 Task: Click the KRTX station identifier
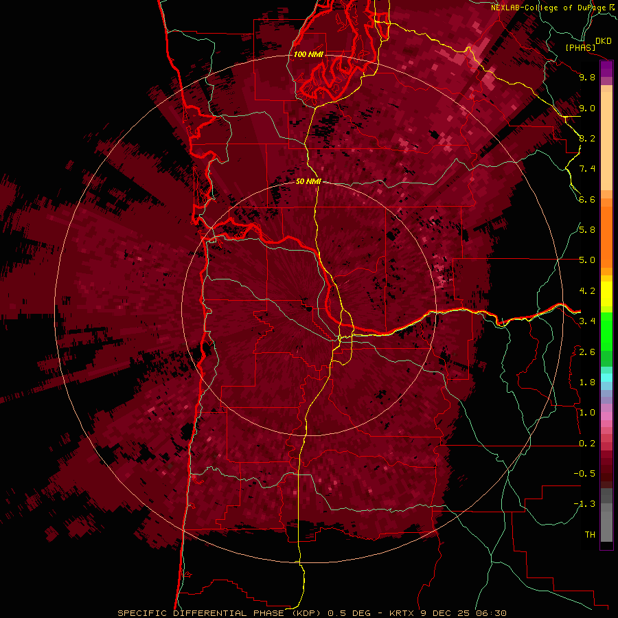[x=402, y=613]
